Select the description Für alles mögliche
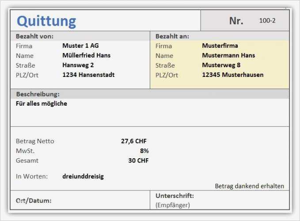Screen dimensions: 300x221 42,103
